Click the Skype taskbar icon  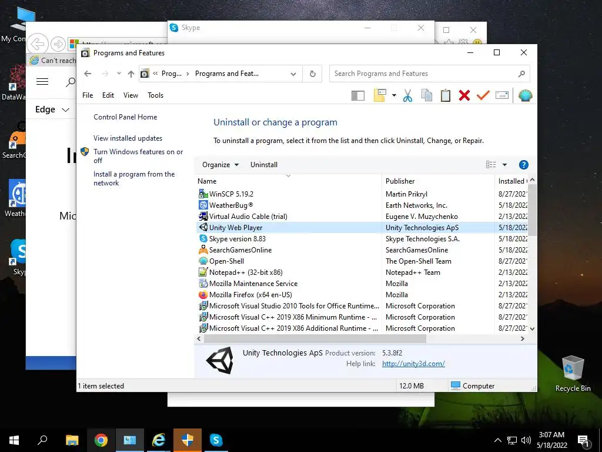tap(216, 440)
